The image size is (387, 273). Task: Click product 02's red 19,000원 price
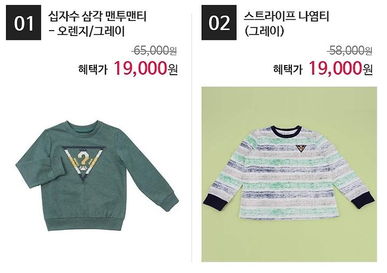341,68
